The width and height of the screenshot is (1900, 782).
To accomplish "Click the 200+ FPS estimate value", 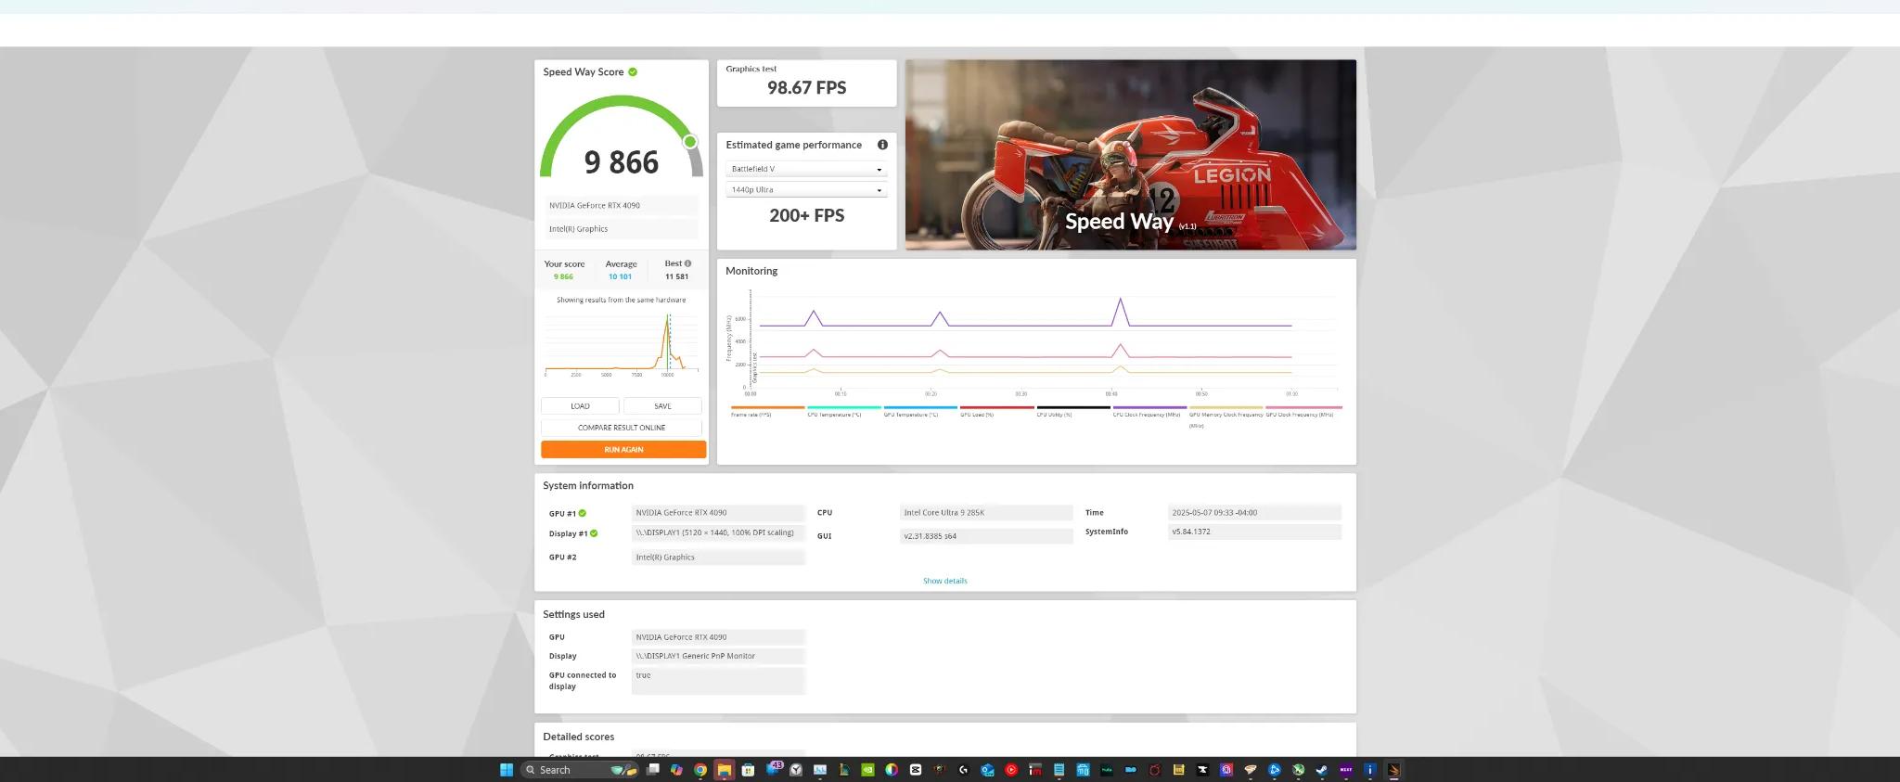I will [x=806, y=215].
